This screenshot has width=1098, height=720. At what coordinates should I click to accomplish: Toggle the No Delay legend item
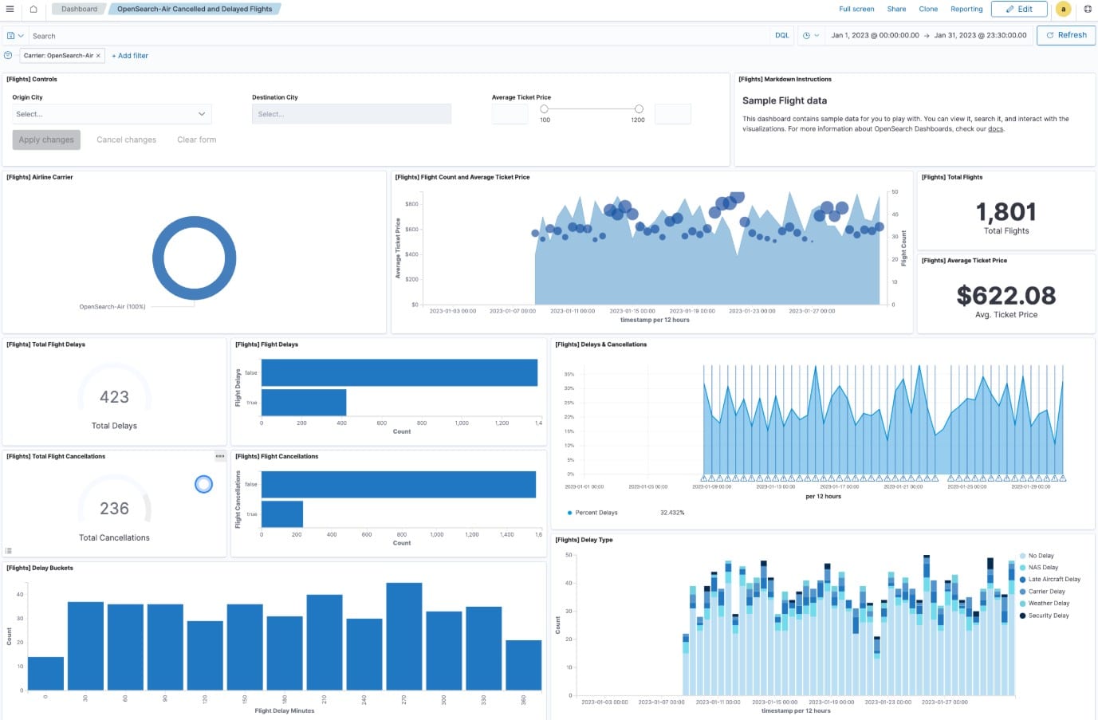[1041, 556]
